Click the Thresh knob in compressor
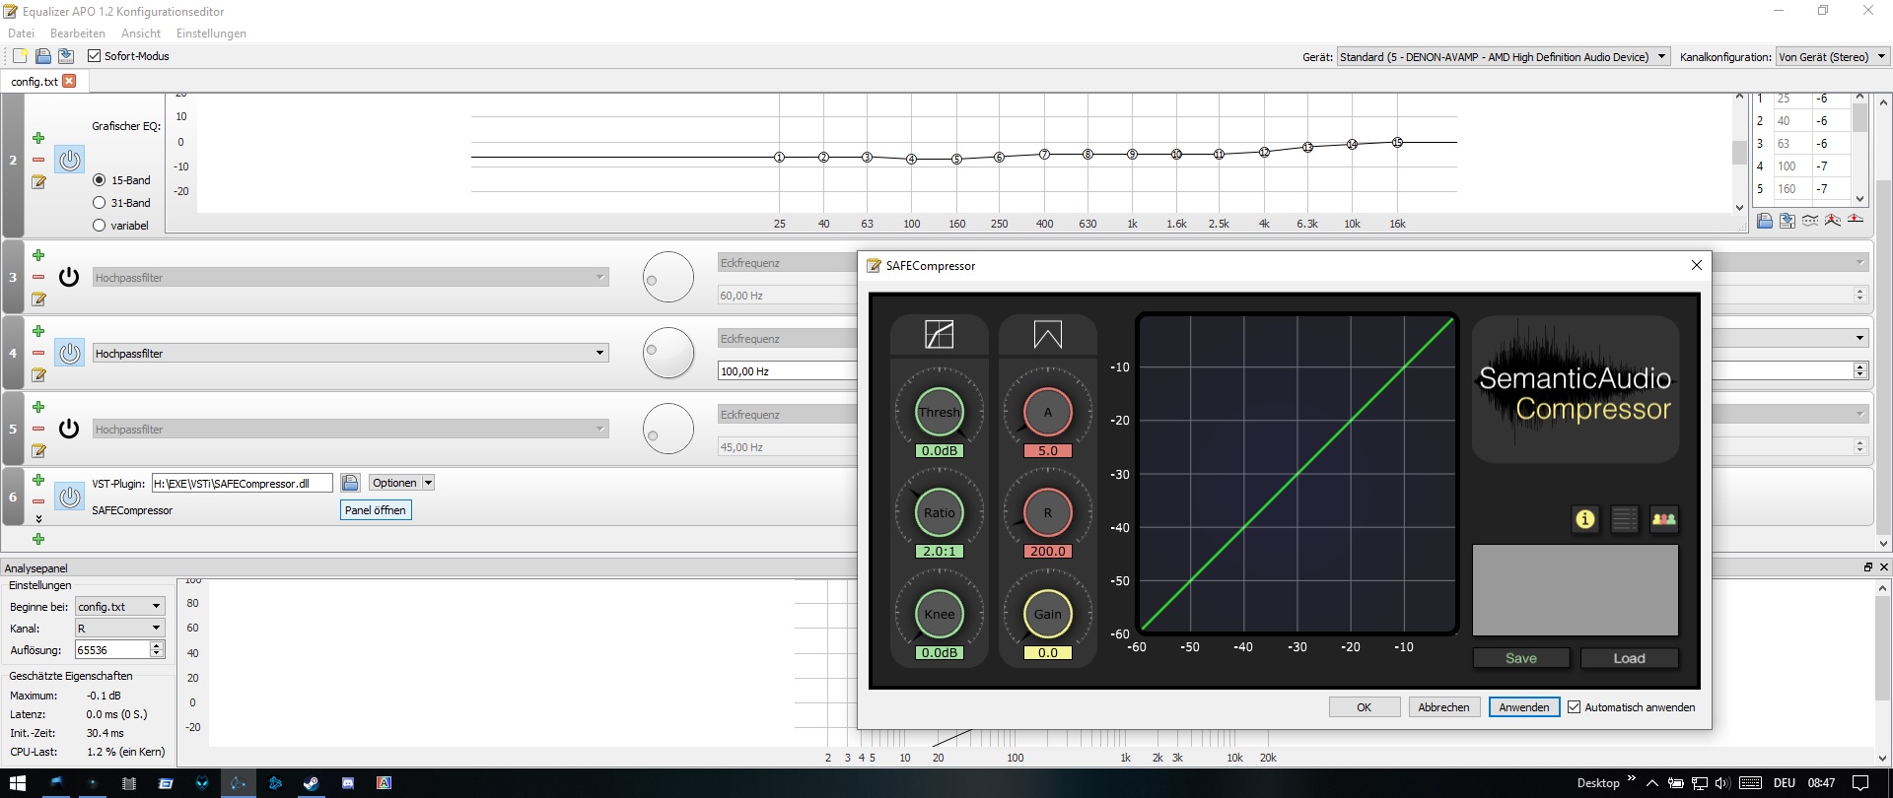 click(x=940, y=412)
